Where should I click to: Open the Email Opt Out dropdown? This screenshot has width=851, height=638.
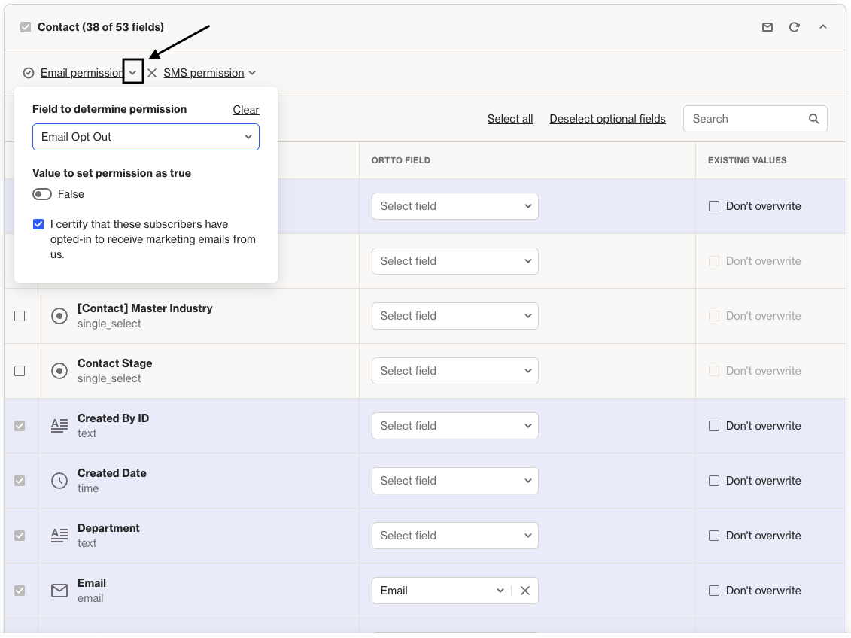pos(146,137)
